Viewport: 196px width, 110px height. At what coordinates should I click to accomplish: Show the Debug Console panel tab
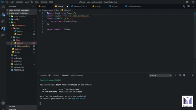[x=77, y=75]
